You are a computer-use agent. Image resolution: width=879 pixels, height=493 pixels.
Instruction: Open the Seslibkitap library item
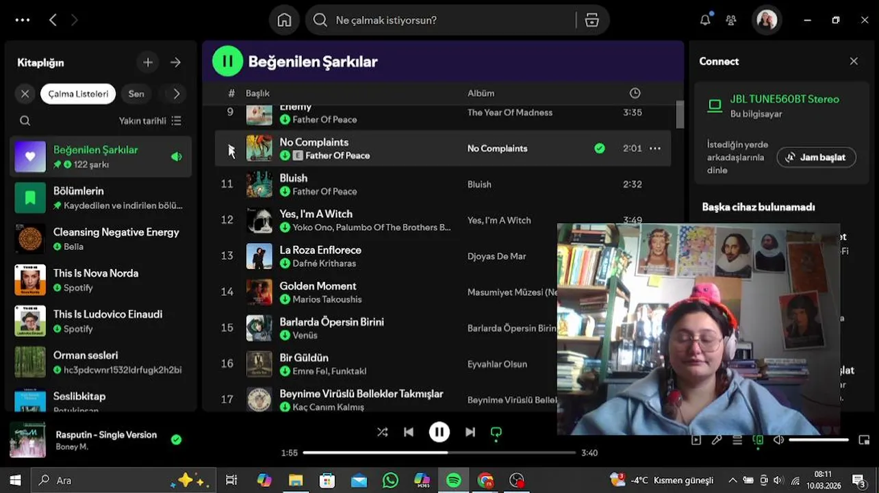tap(101, 400)
